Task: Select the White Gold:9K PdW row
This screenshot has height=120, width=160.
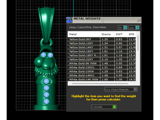Action: 102,63
